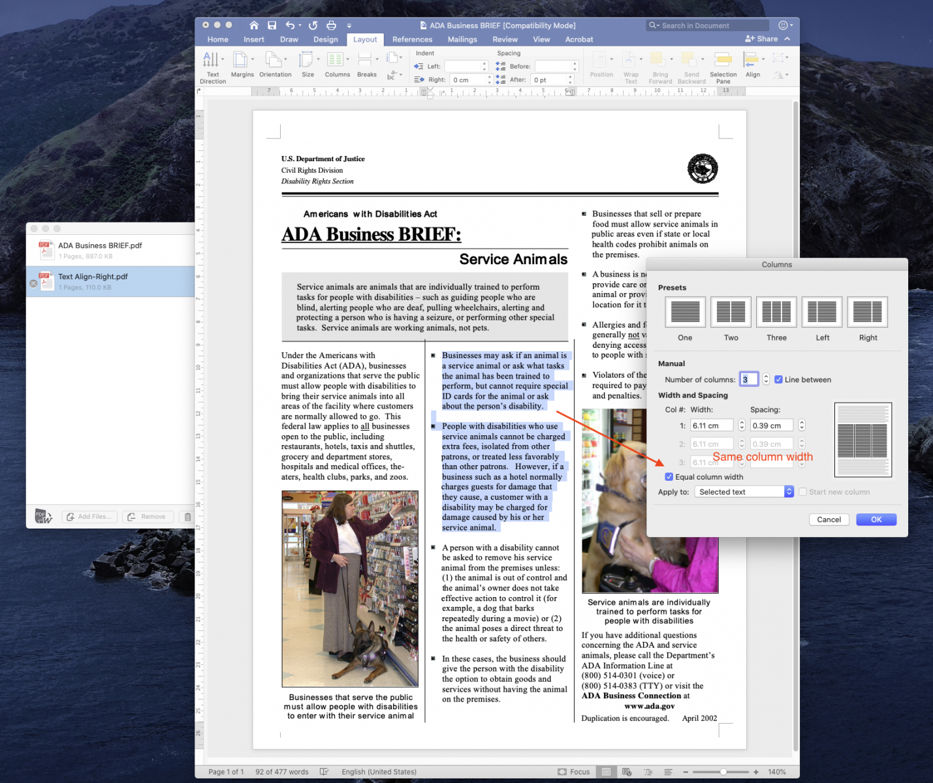
Task: Open the Line Numbers icon menu
Action: [394, 57]
